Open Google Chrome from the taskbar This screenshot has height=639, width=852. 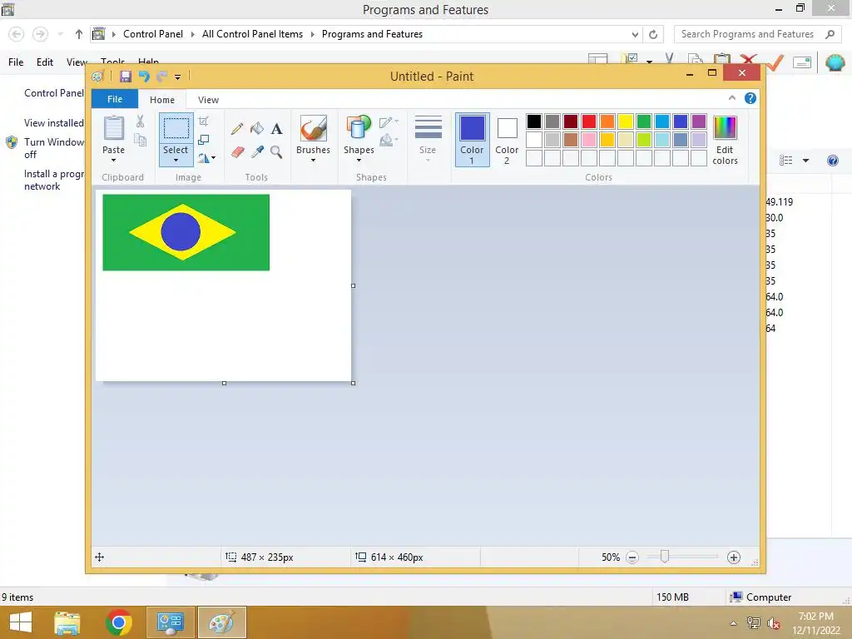coord(119,622)
